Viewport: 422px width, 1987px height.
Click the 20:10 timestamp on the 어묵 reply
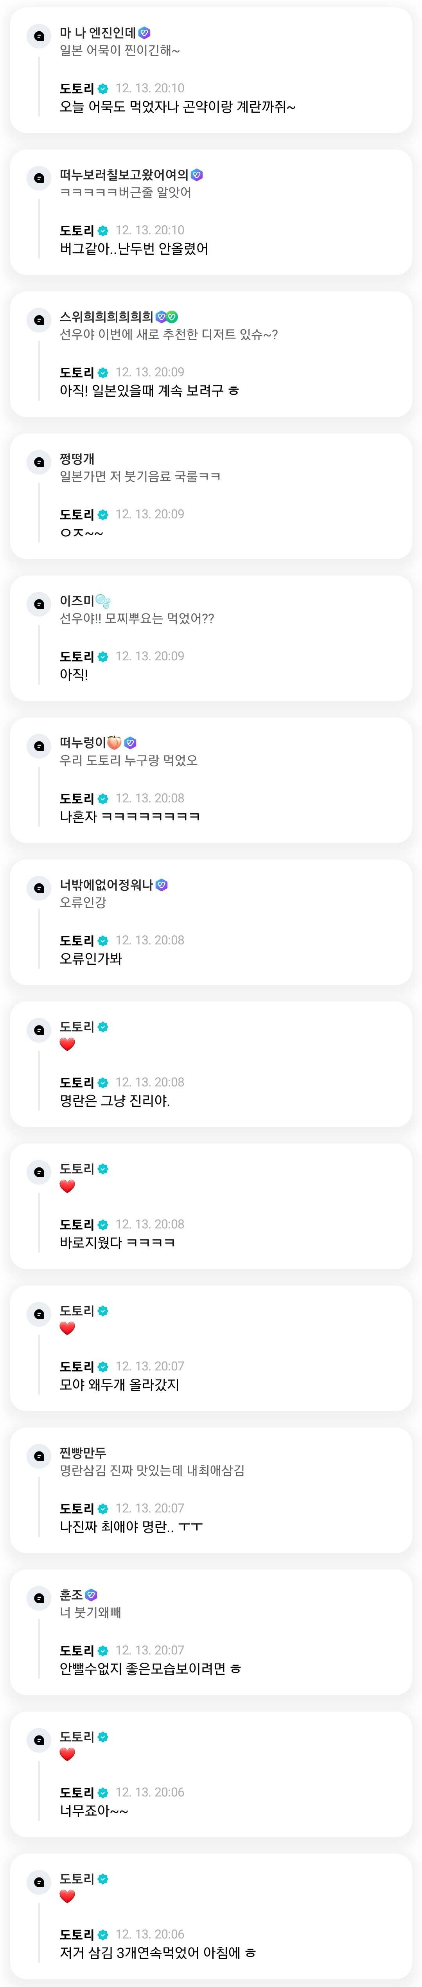(150, 88)
